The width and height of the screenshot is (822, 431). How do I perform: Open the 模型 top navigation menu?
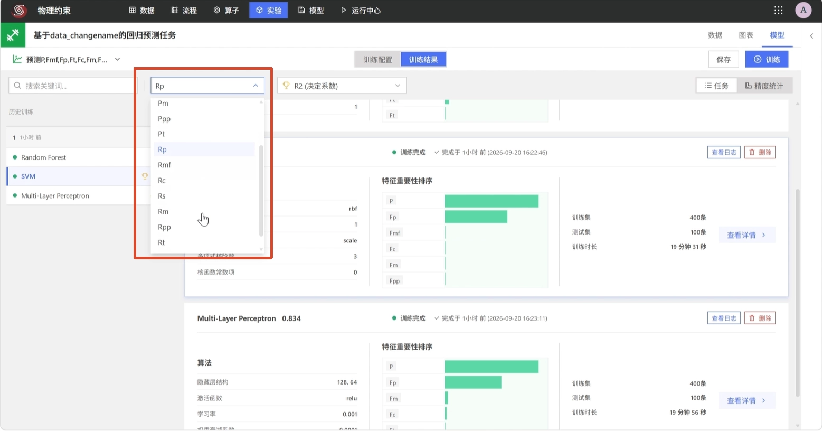click(311, 10)
